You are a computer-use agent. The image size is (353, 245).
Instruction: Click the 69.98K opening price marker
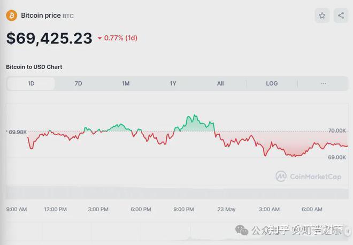pos(17,132)
